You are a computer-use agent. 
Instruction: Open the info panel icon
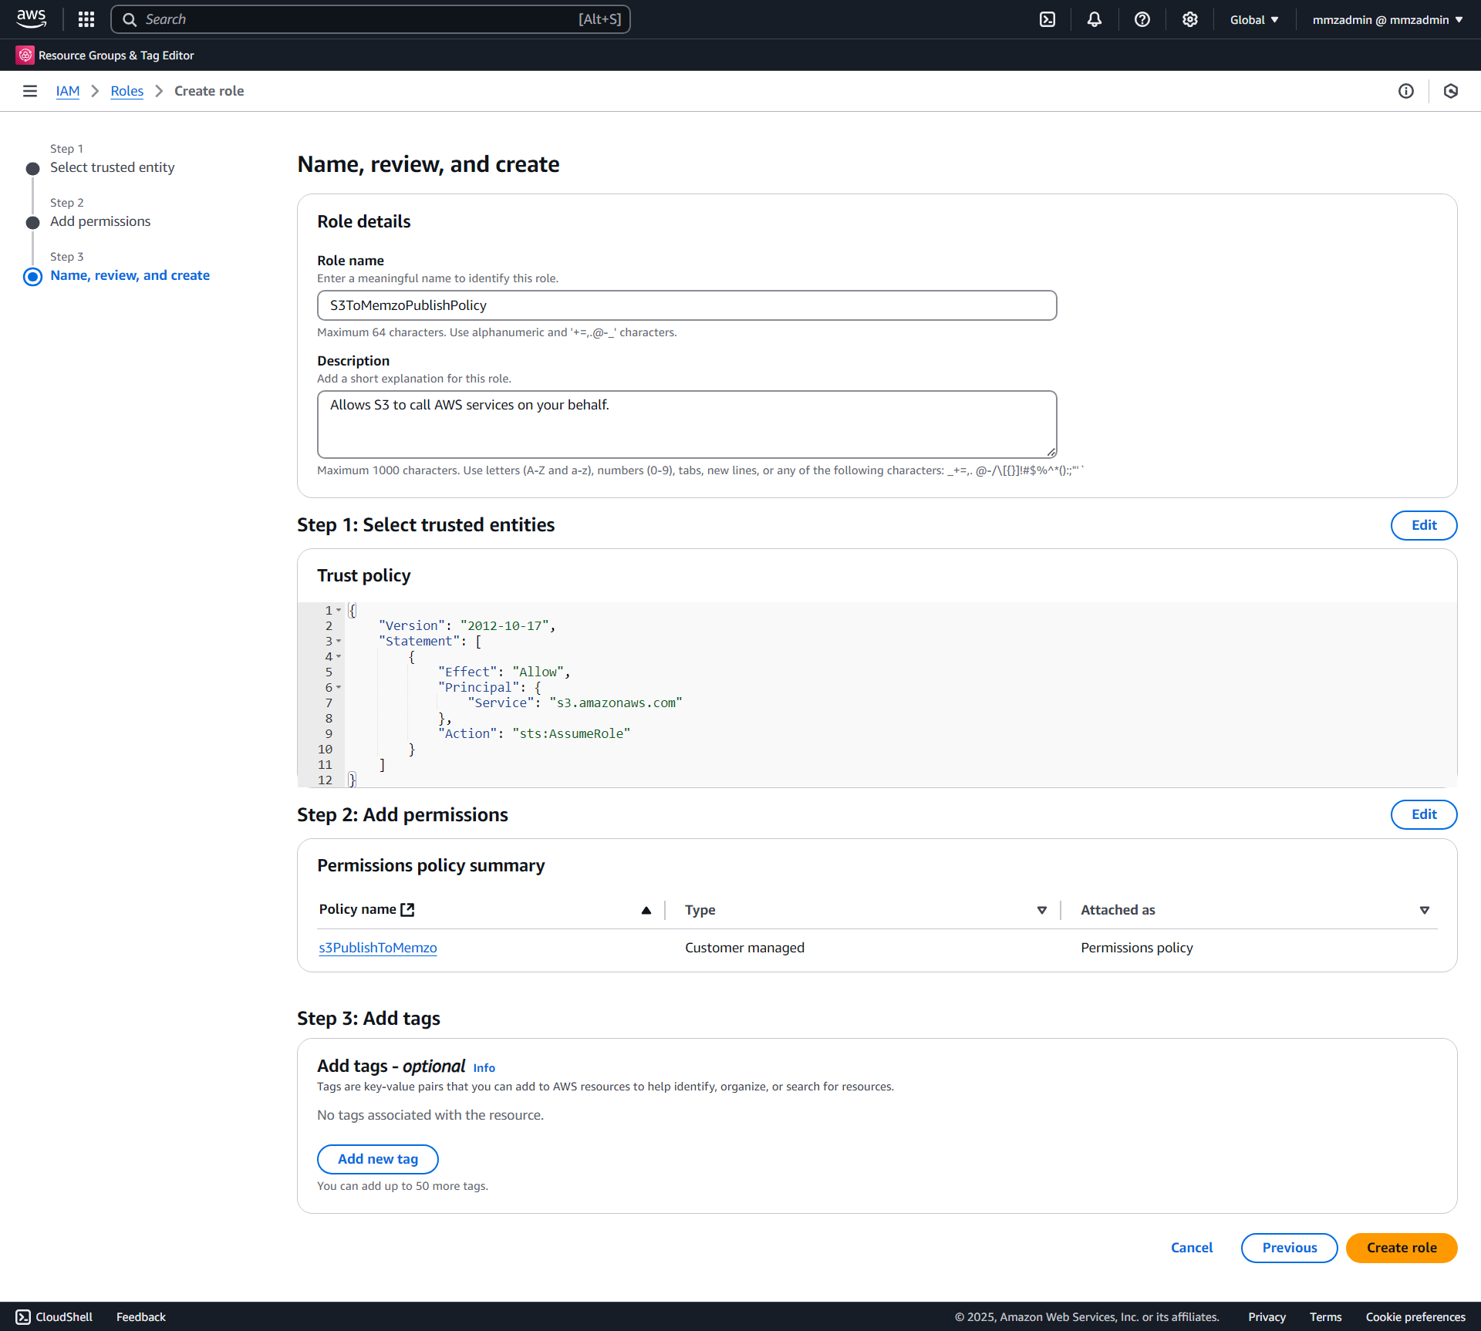1405,91
